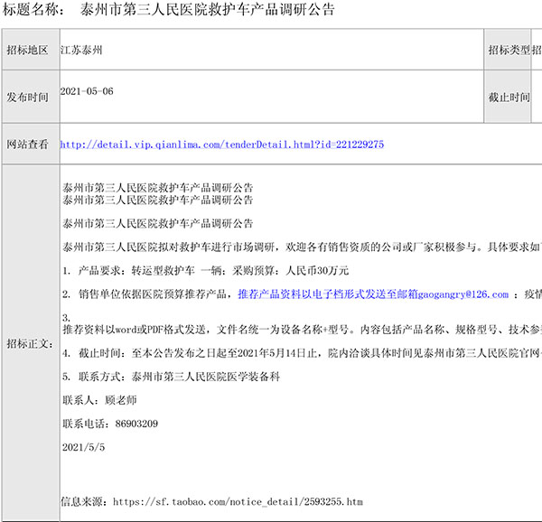Viewport: 542px width, 522px height.
Task: Click the 截止时间 header cell
Action: point(508,97)
